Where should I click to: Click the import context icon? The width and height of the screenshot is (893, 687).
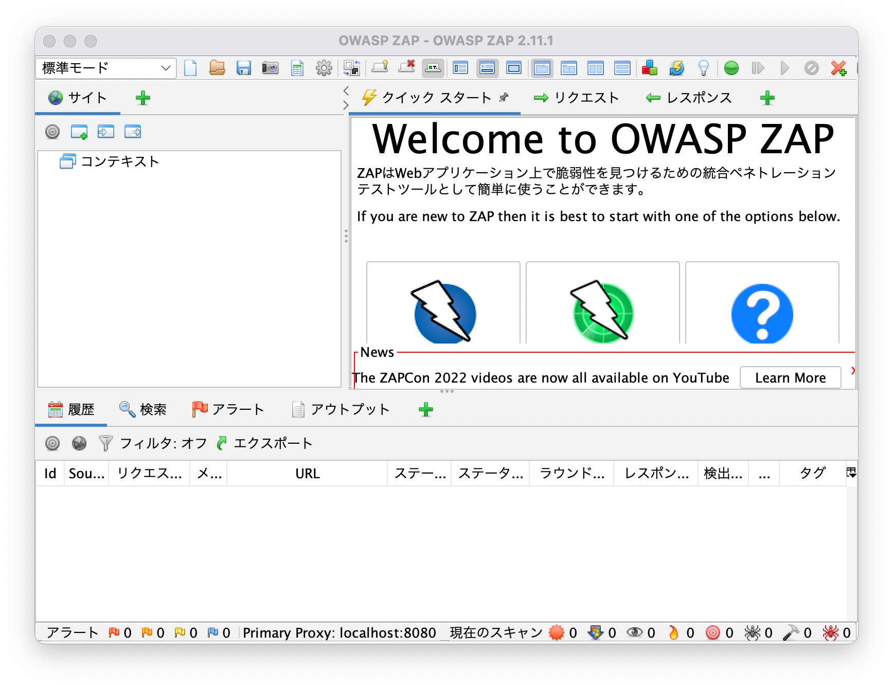pos(106,132)
